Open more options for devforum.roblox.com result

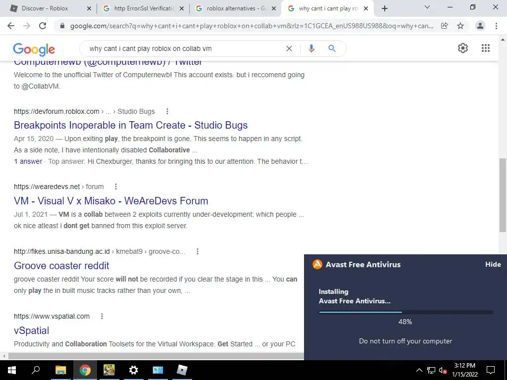pos(167,111)
